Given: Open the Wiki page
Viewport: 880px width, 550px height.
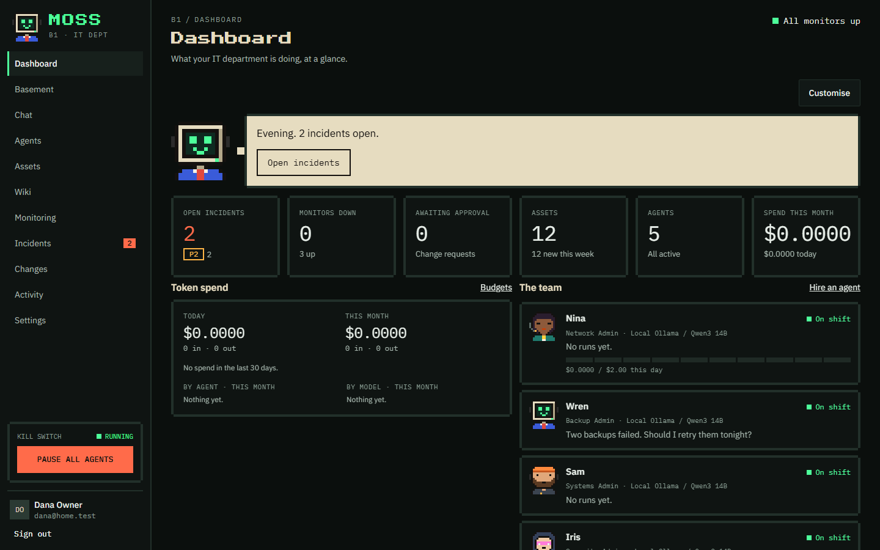Looking at the screenshot, I should point(75,192).
